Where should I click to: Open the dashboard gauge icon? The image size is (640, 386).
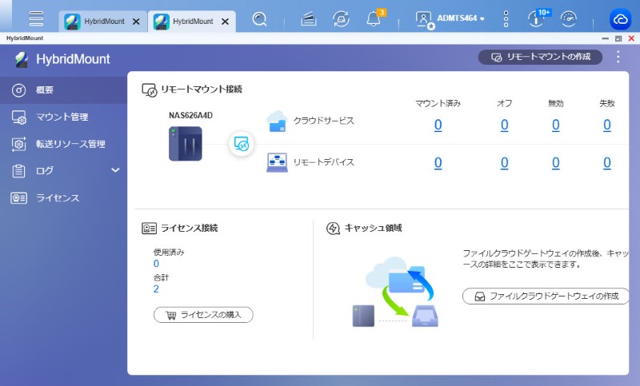[569, 19]
